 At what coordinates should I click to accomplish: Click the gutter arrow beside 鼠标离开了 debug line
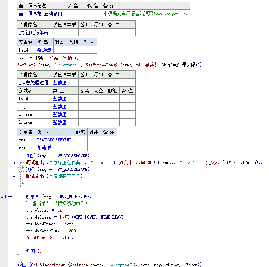pos(14,177)
